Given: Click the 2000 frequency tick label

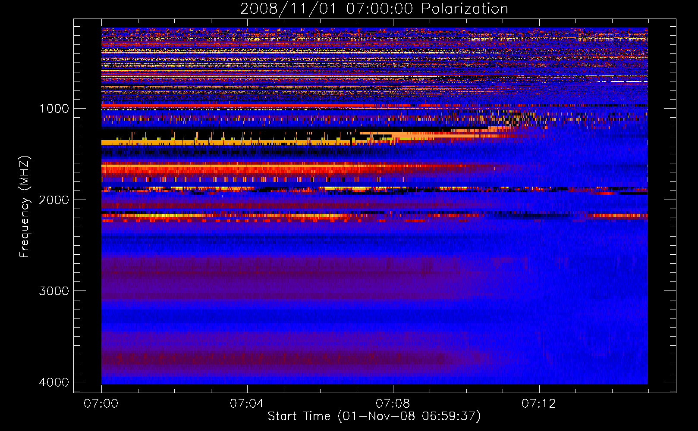Looking at the screenshot, I should (54, 200).
